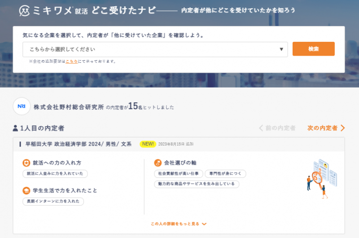Go to 次の内定者
The width and height of the screenshot is (359, 238).
click(x=326, y=128)
